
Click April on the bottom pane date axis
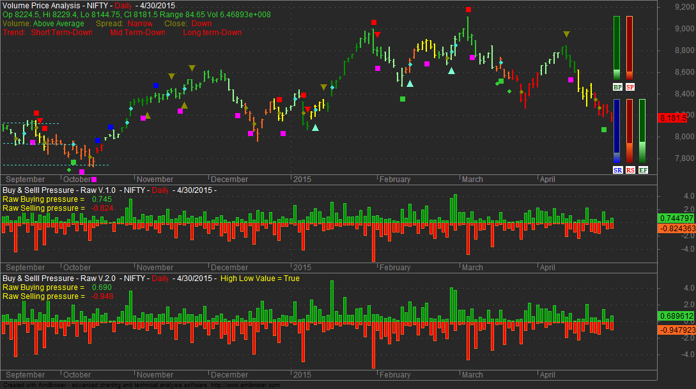click(547, 375)
